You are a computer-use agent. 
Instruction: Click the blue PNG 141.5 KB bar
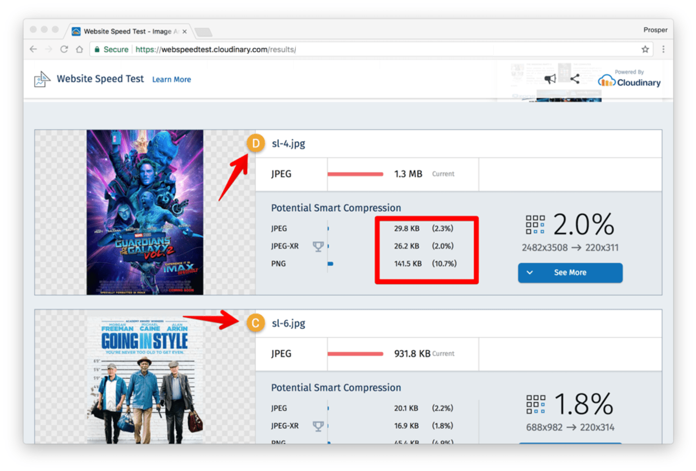tap(331, 264)
